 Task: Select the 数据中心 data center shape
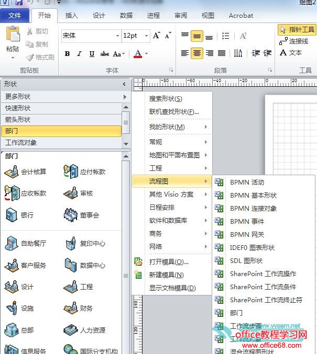click(85, 265)
